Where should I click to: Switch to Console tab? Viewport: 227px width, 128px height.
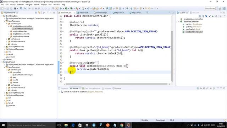[117, 89]
